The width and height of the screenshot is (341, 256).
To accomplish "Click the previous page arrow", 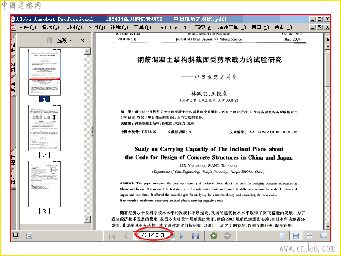I will click(125, 236).
